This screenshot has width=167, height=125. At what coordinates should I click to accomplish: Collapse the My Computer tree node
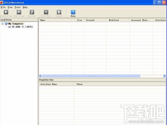(2, 24)
